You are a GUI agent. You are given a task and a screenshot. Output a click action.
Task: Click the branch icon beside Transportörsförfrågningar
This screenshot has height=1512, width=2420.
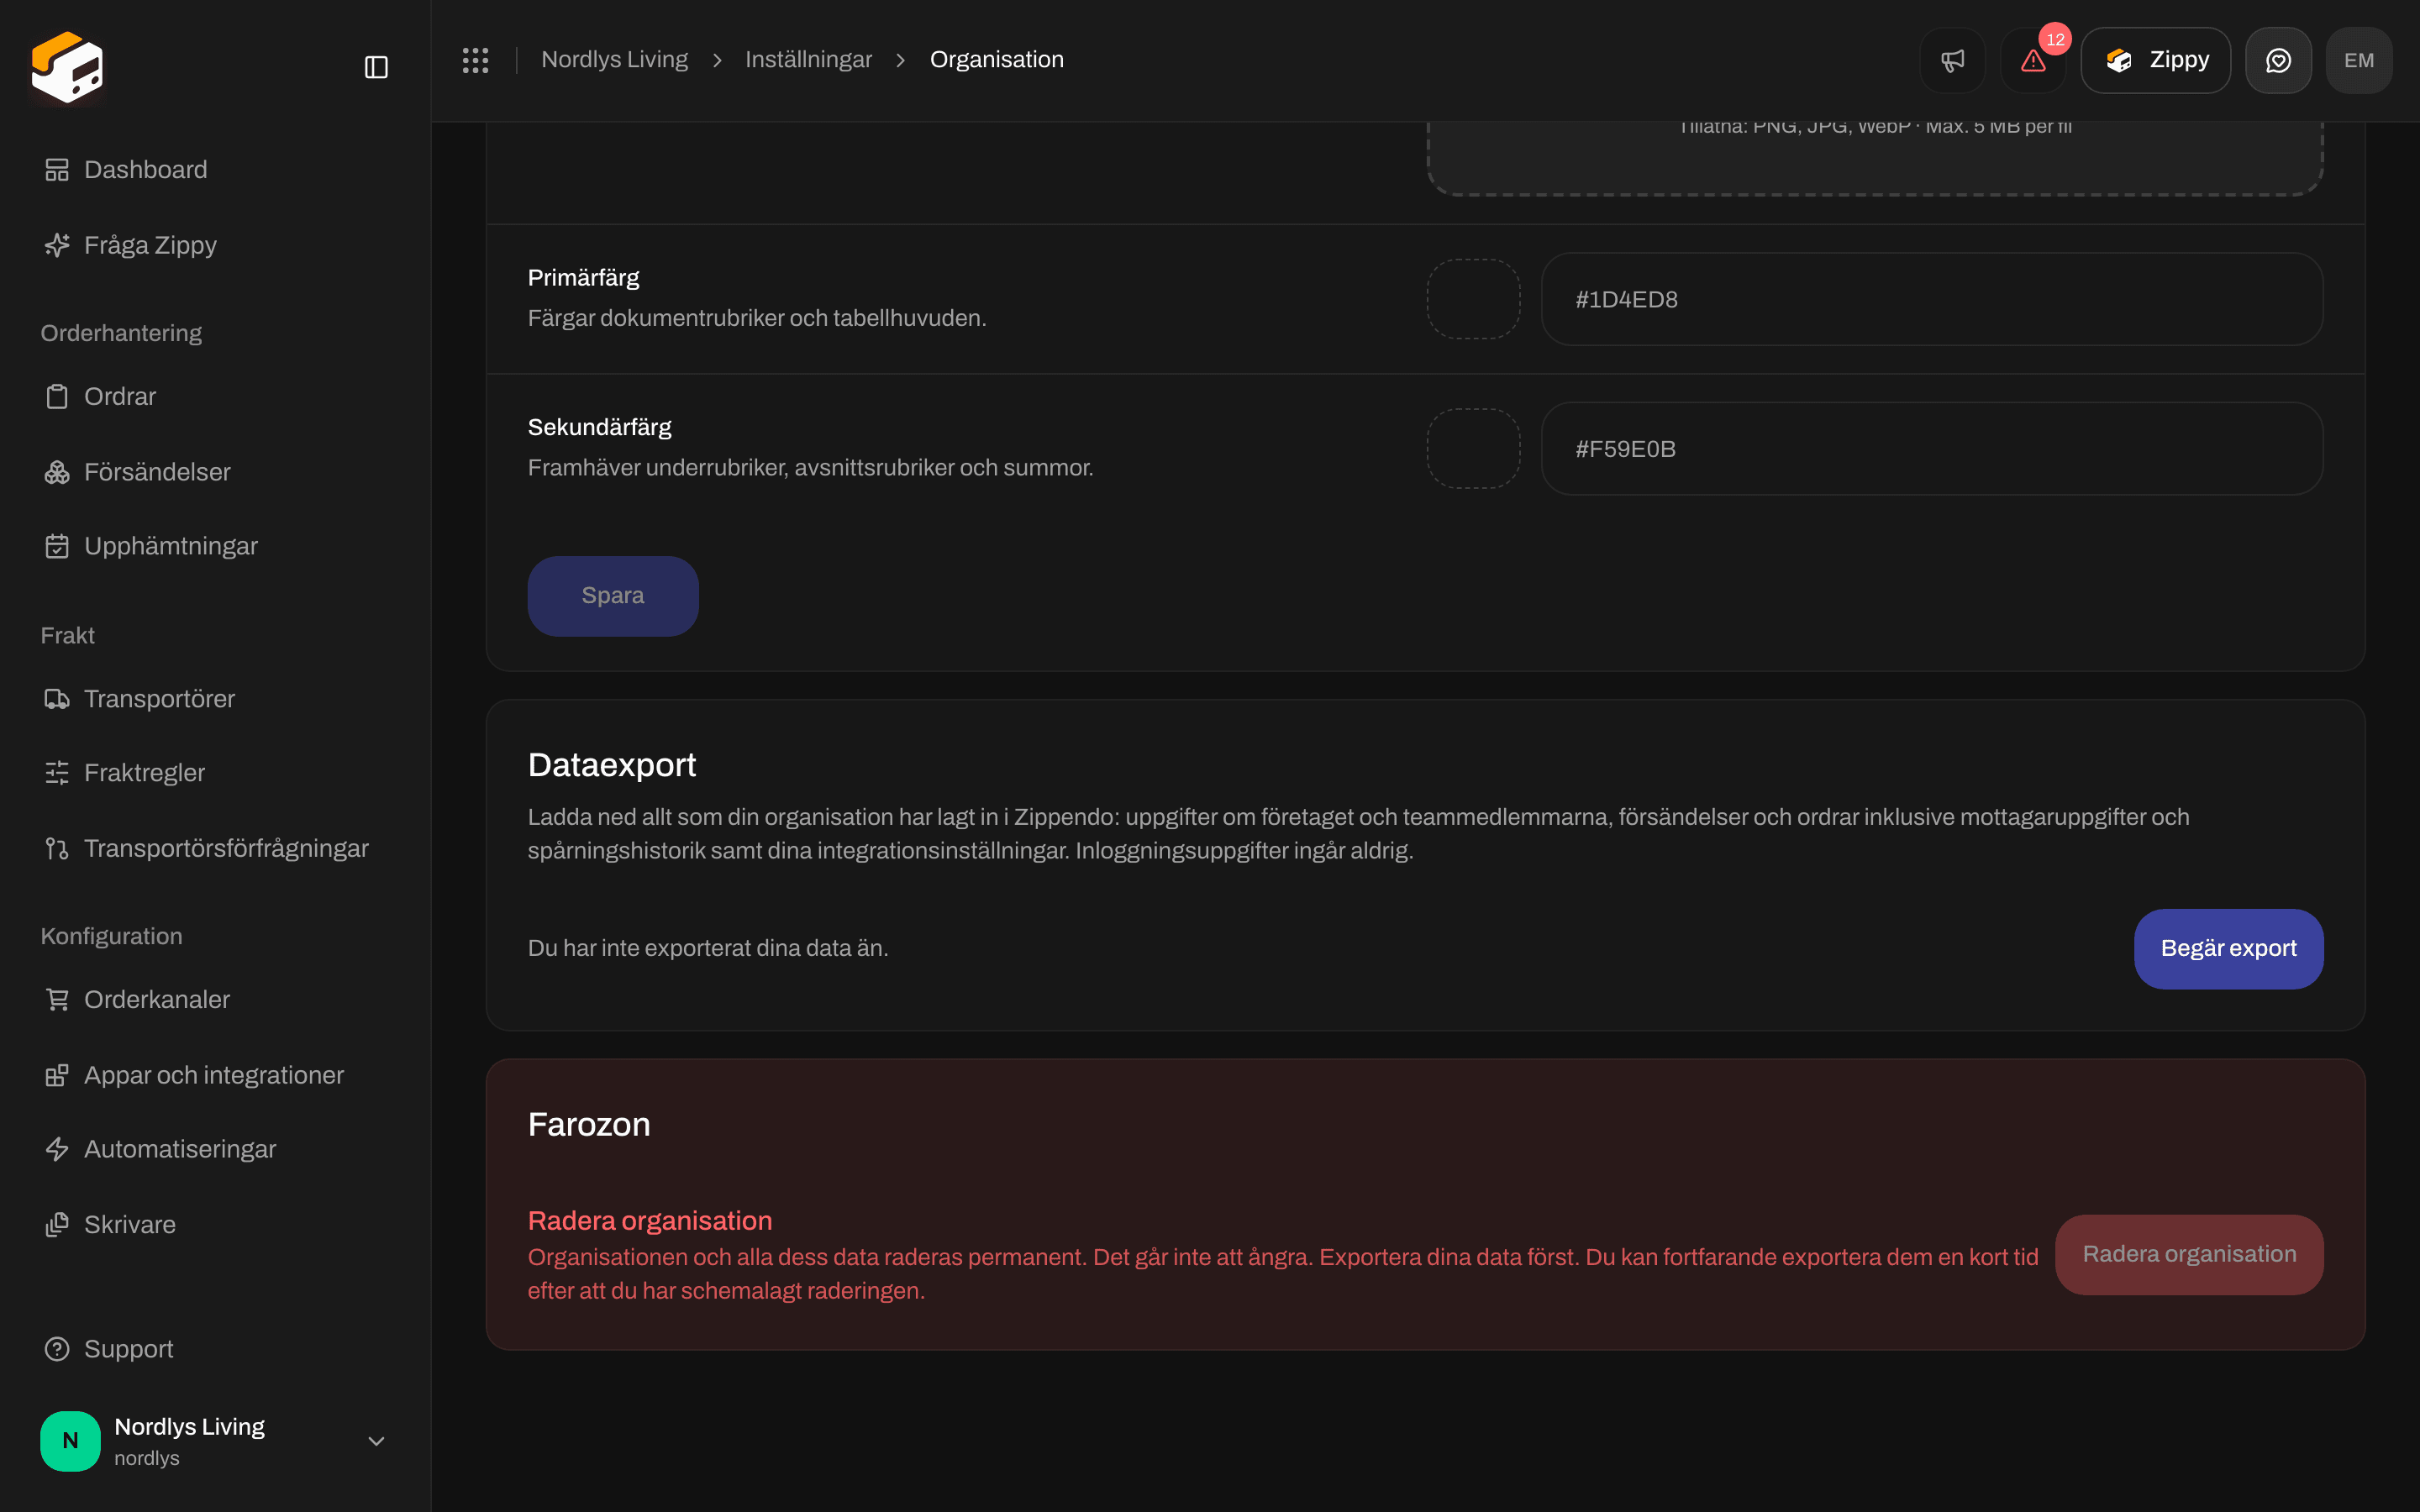pyautogui.click(x=57, y=848)
